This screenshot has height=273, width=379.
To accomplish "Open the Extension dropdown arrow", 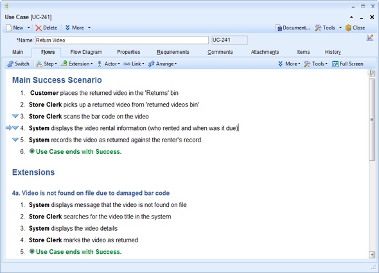I will click(x=92, y=64).
